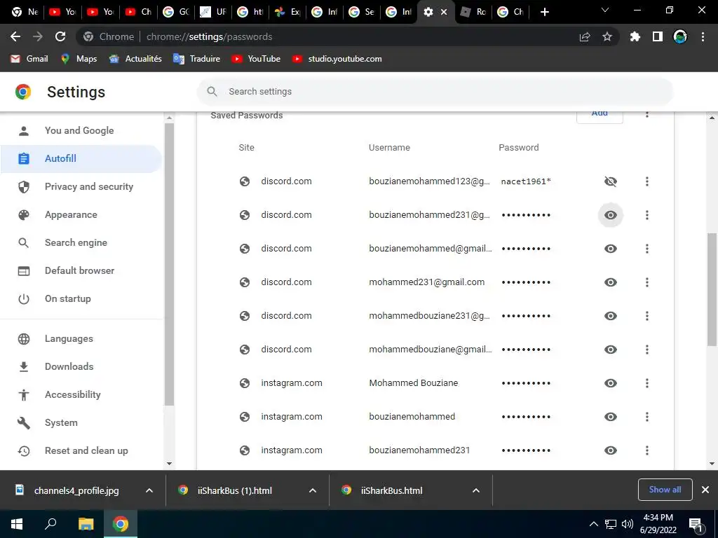Open Saved Passwords more options menu
Image resolution: width=718 pixels, height=538 pixels.
(647, 114)
